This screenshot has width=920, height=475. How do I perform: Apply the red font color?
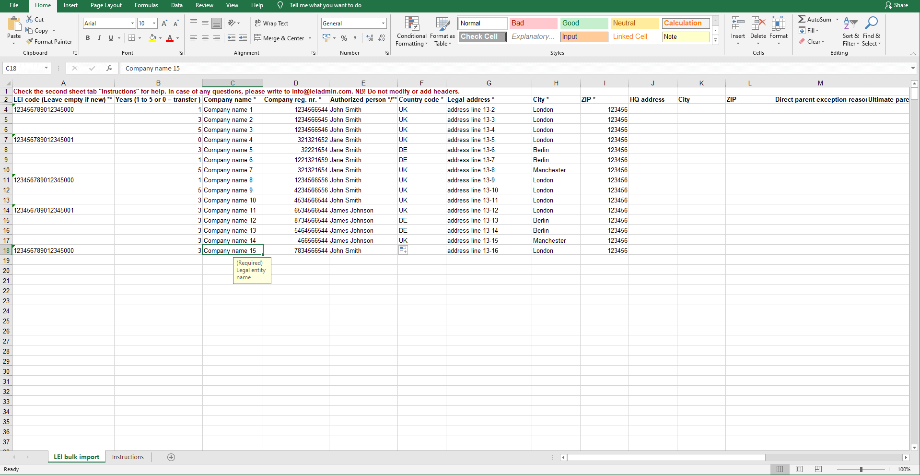tap(169, 38)
